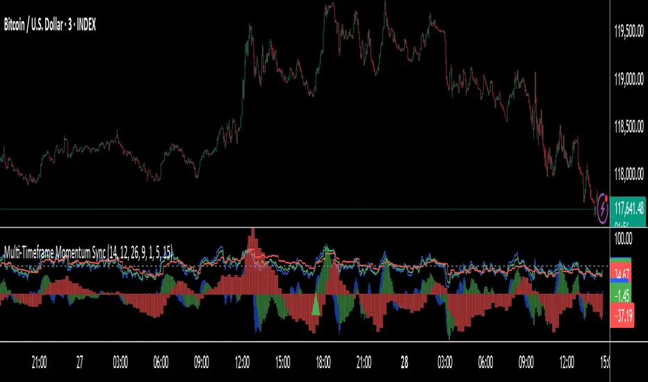Click the pane separator above momentum indicator
This screenshot has height=382, width=648.
click(x=305, y=227)
